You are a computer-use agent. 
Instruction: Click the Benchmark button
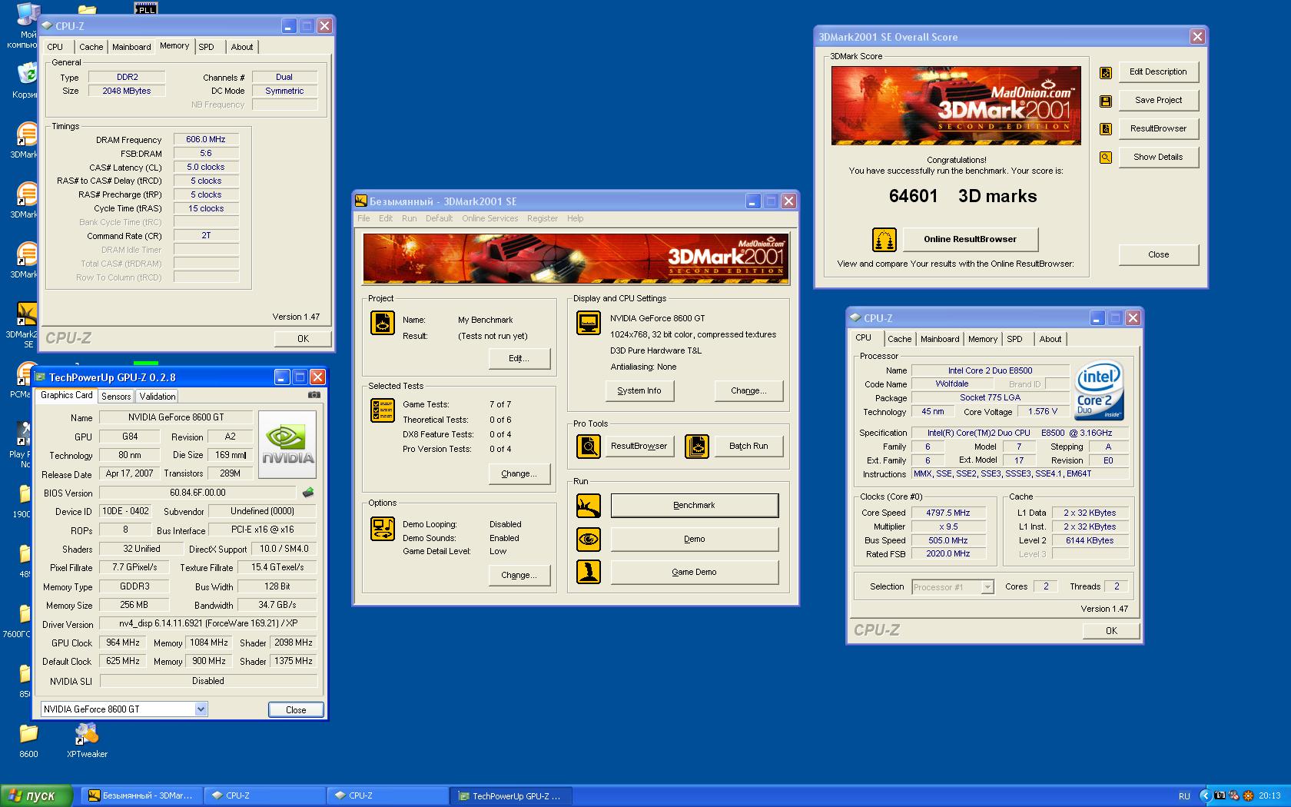tap(694, 505)
